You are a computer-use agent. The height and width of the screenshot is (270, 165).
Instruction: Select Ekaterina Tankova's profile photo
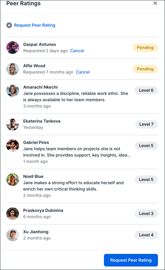click(13, 124)
